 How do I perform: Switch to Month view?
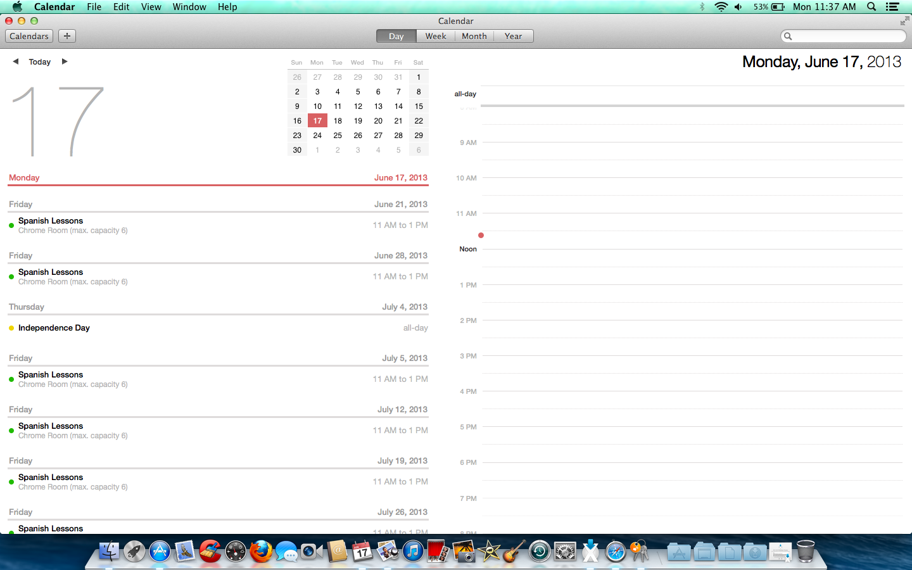(x=474, y=36)
